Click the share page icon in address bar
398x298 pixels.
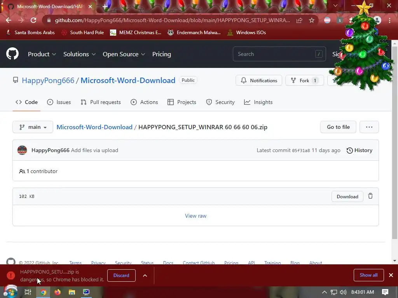click(299, 20)
